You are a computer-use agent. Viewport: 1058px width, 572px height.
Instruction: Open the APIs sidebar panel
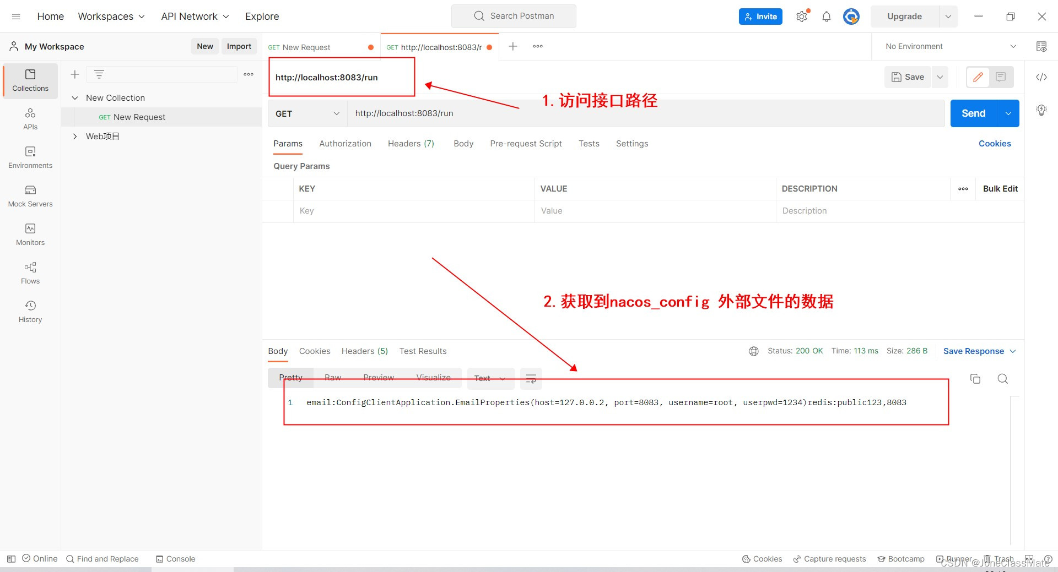[30, 119]
